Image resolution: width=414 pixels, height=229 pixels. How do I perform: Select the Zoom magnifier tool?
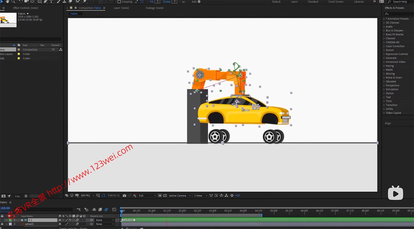point(13,2)
